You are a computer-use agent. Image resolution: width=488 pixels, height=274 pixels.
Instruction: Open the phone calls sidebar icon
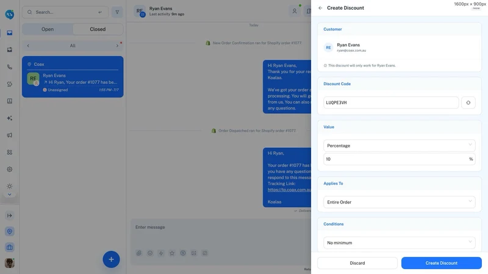[x=10, y=67]
